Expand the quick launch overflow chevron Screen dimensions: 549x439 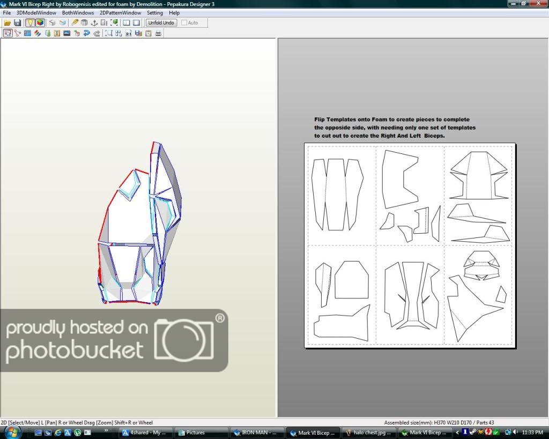(x=106, y=430)
